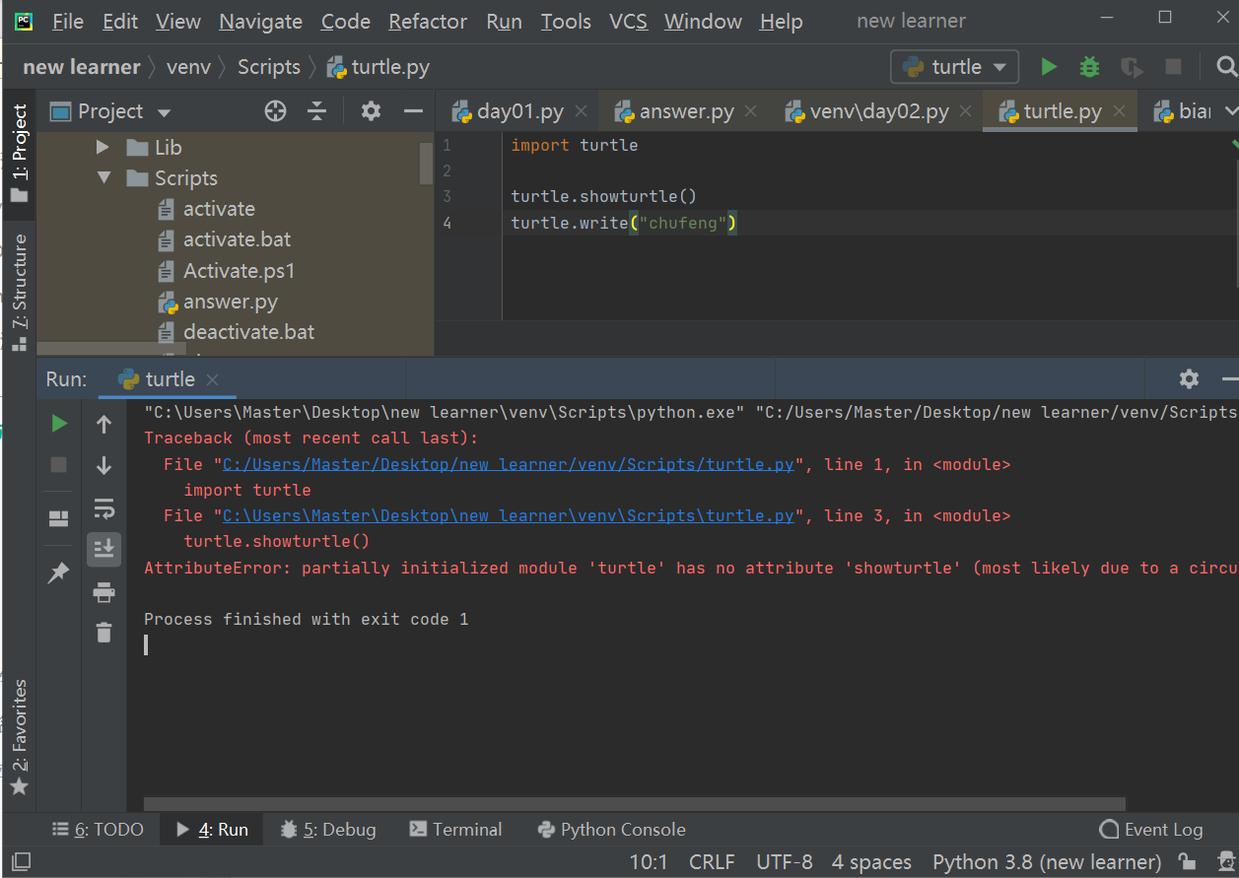This screenshot has height=878, width=1239.
Task: Open the Python Console tool window
Action: point(611,829)
